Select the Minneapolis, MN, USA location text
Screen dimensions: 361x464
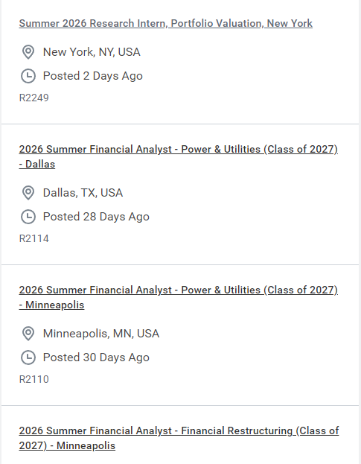pyautogui.click(x=101, y=334)
